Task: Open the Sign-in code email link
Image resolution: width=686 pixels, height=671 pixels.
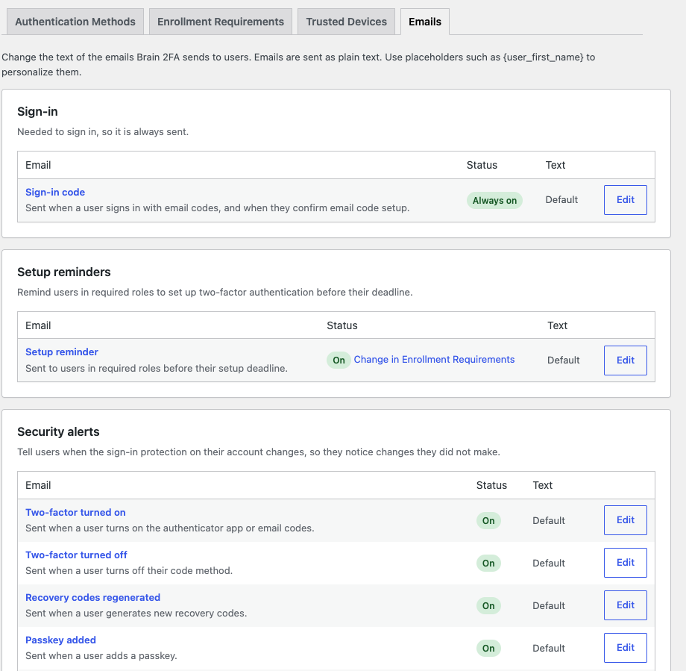Action: (55, 193)
